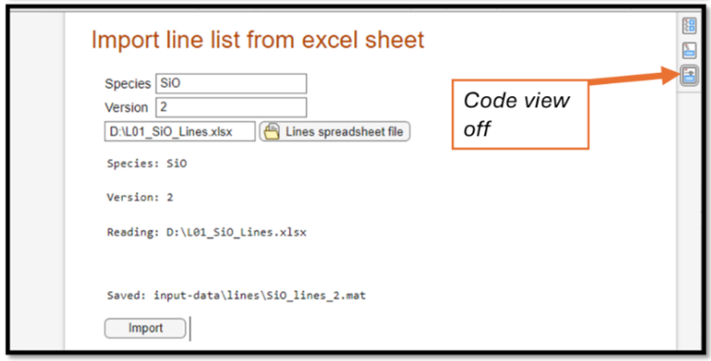Place cursor right after the Import button
Image resolution: width=711 pixels, height=361 pixels.
(x=191, y=329)
